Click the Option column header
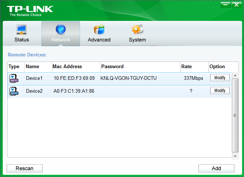This screenshot has height=177, width=244. point(223,67)
